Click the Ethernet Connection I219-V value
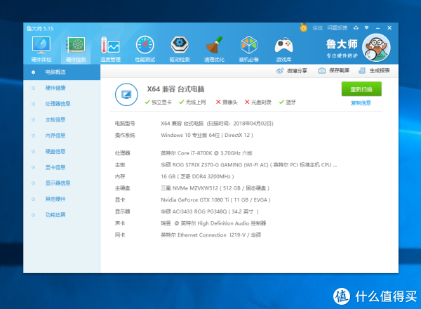This screenshot has width=421, height=309. [210, 235]
